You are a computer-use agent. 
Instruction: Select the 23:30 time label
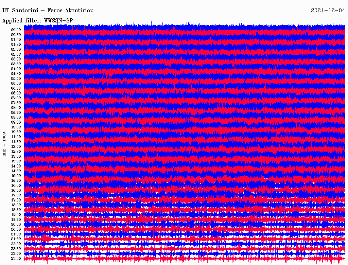[16, 258]
